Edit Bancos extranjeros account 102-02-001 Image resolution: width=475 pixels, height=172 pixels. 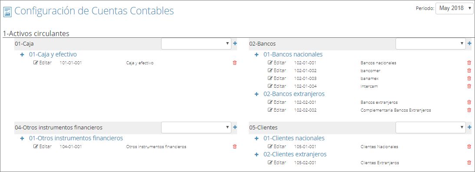point(277,102)
